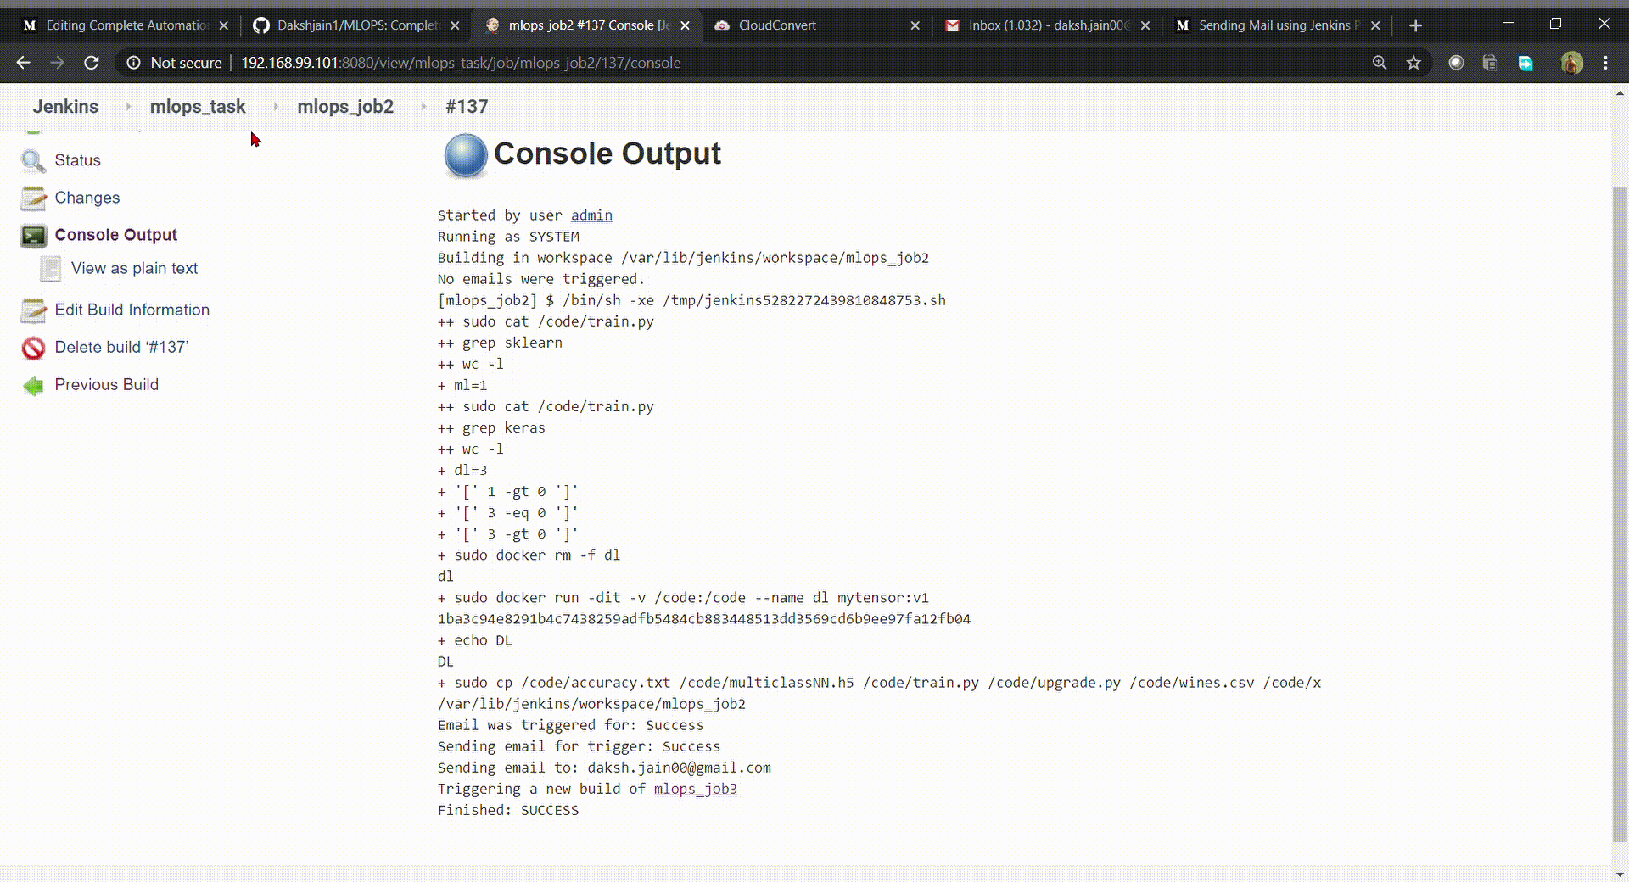This screenshot has height=882, width=1629.
Task: Open the #137 breadcrumb link
Action: pos(467,107)
